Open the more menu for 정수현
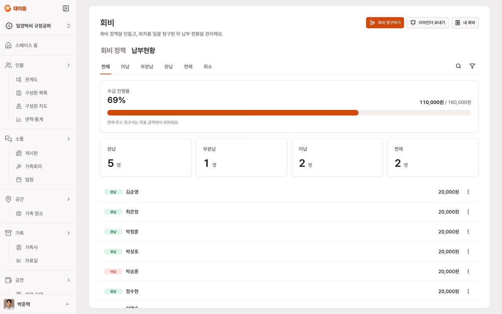The height and width of the screenshot is (314, 502). point(468,291)
